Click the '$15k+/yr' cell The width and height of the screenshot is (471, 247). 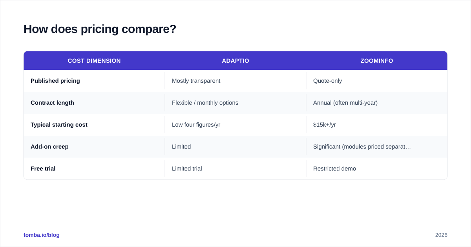(x=325, y=125)
